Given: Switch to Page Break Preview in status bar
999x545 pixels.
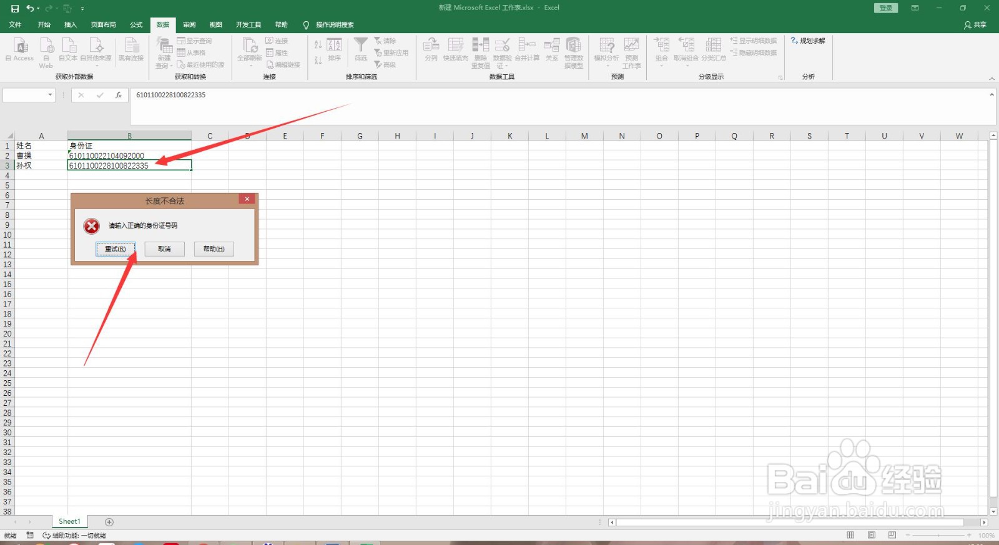Looking at the screenshot, I should pyautogui.click(x=892, y=535).
